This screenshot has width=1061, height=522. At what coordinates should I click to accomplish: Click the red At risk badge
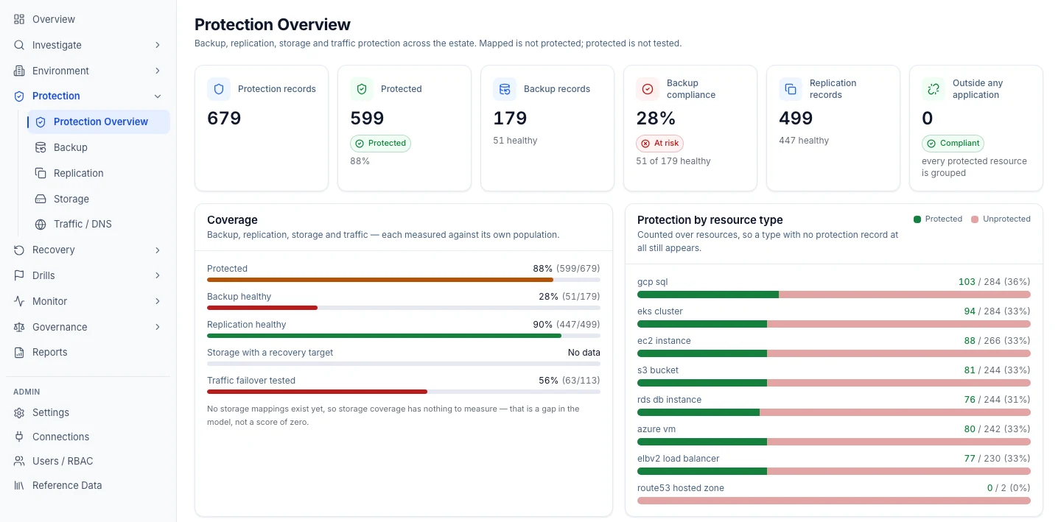(x=659, y=144)
